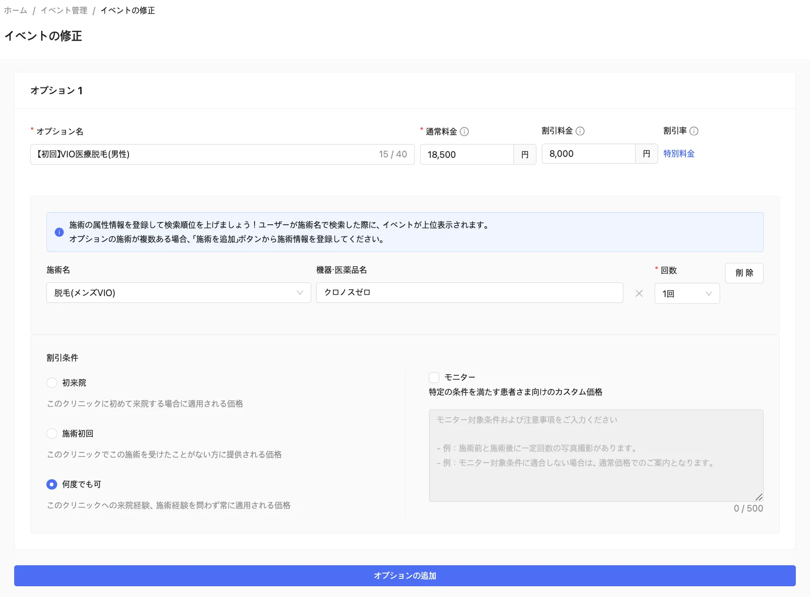This screenshot has width=810, height=597.
Task: Click the info icon next to 通常料金
Action: pos(465,131)
